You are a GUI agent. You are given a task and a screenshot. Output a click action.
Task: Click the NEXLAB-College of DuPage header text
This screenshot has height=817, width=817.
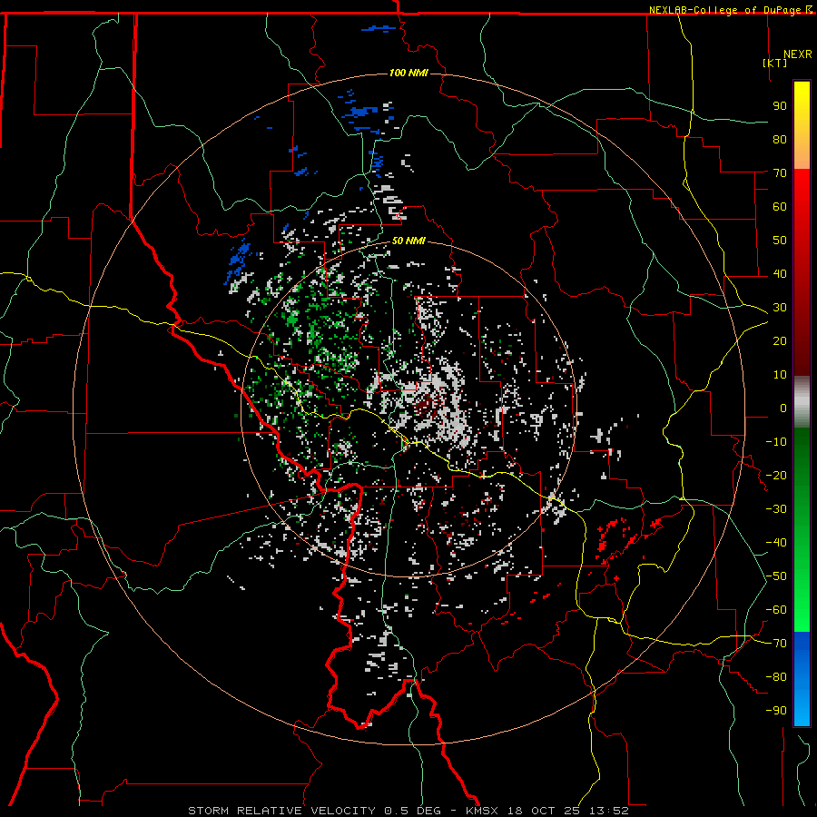(730, 10)
